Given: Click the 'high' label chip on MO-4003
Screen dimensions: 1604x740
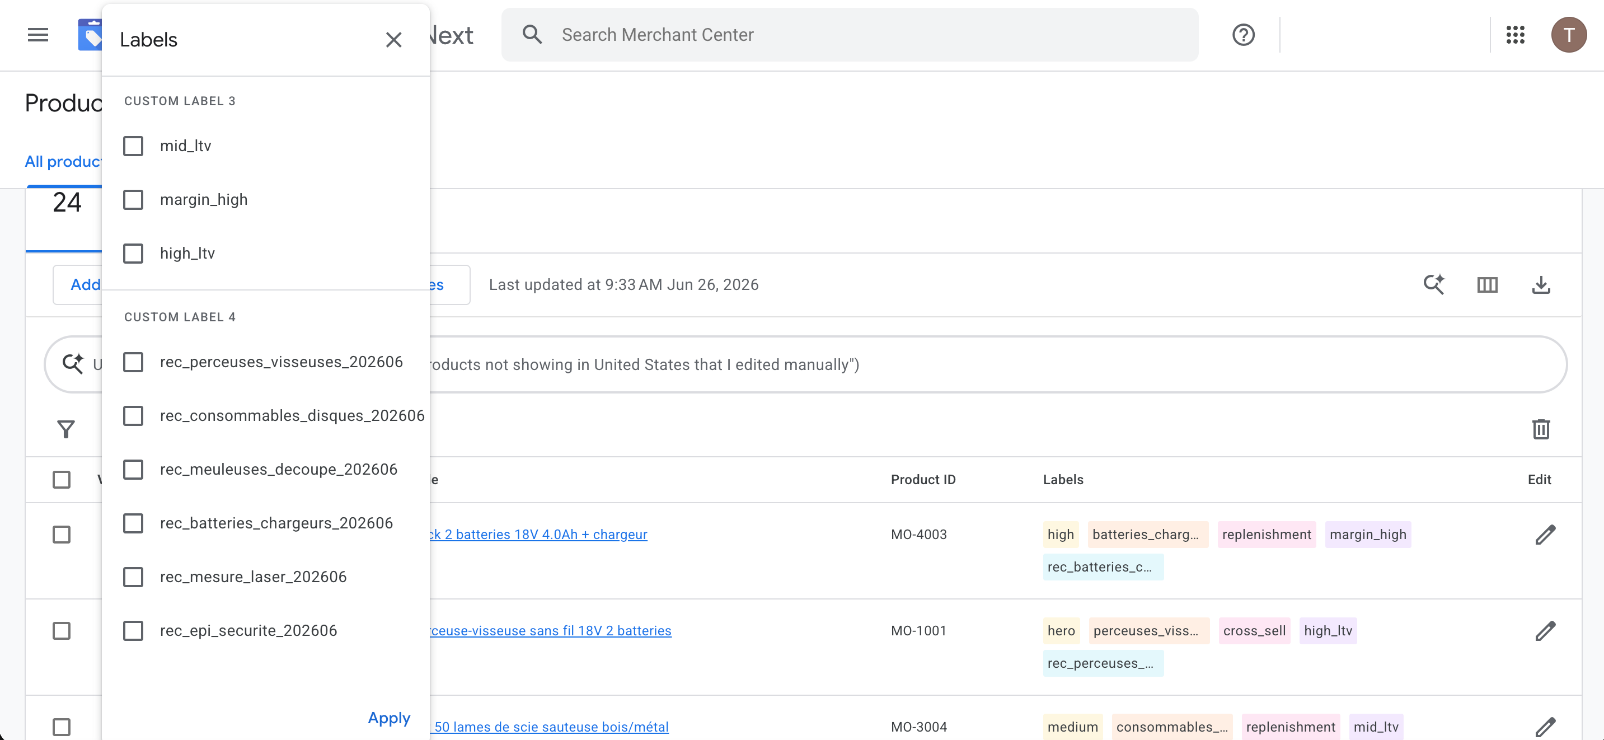Looking at the screenshot, I should (1061, 535).
